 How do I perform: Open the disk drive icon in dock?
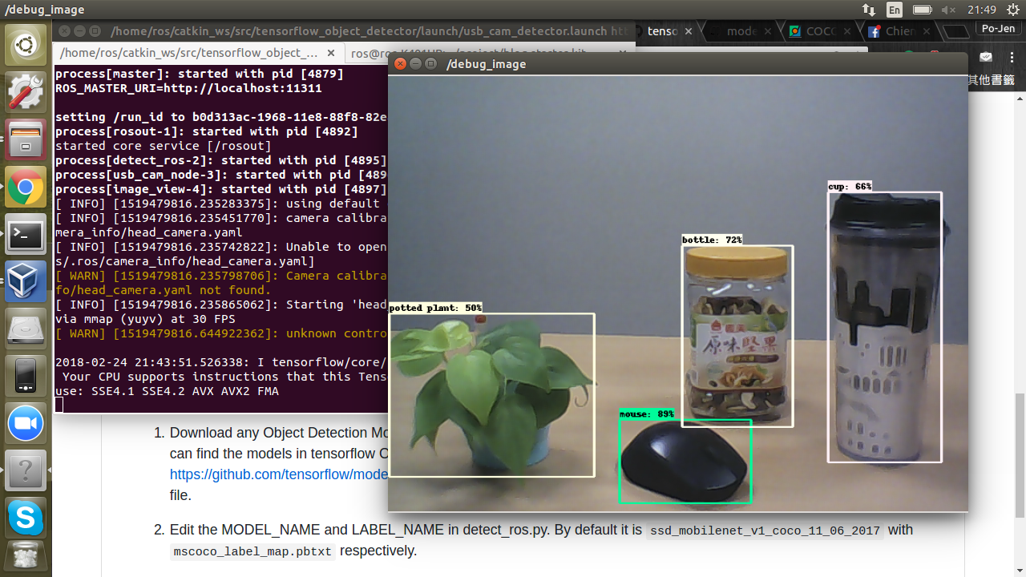coord(26,329)
